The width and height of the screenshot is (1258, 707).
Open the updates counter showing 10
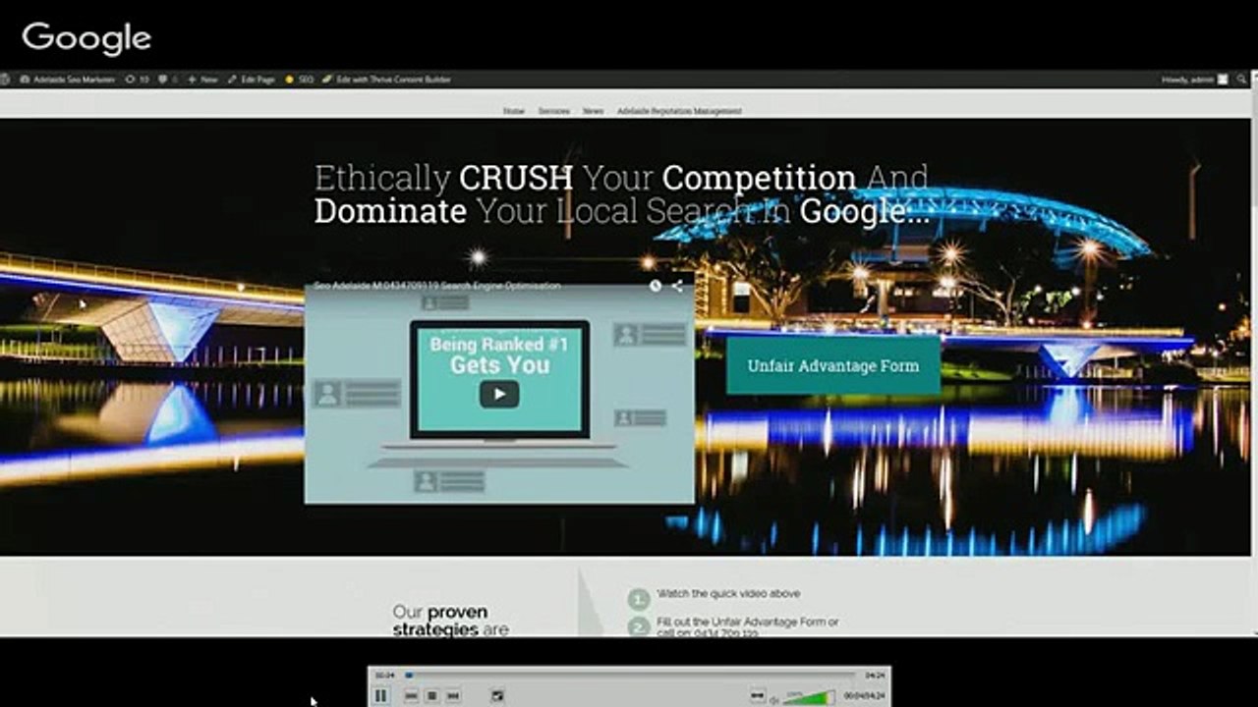click(x=139, y=80)
